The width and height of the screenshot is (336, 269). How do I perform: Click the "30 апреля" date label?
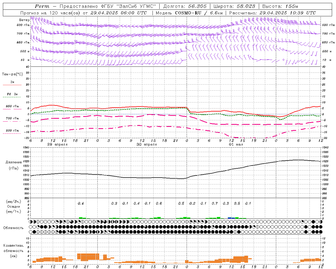pyautogui.click(x=147, y=144)
